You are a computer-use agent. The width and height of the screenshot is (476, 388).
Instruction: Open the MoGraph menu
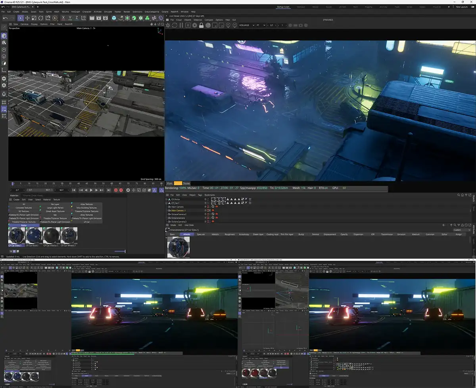tap(76, 12)
